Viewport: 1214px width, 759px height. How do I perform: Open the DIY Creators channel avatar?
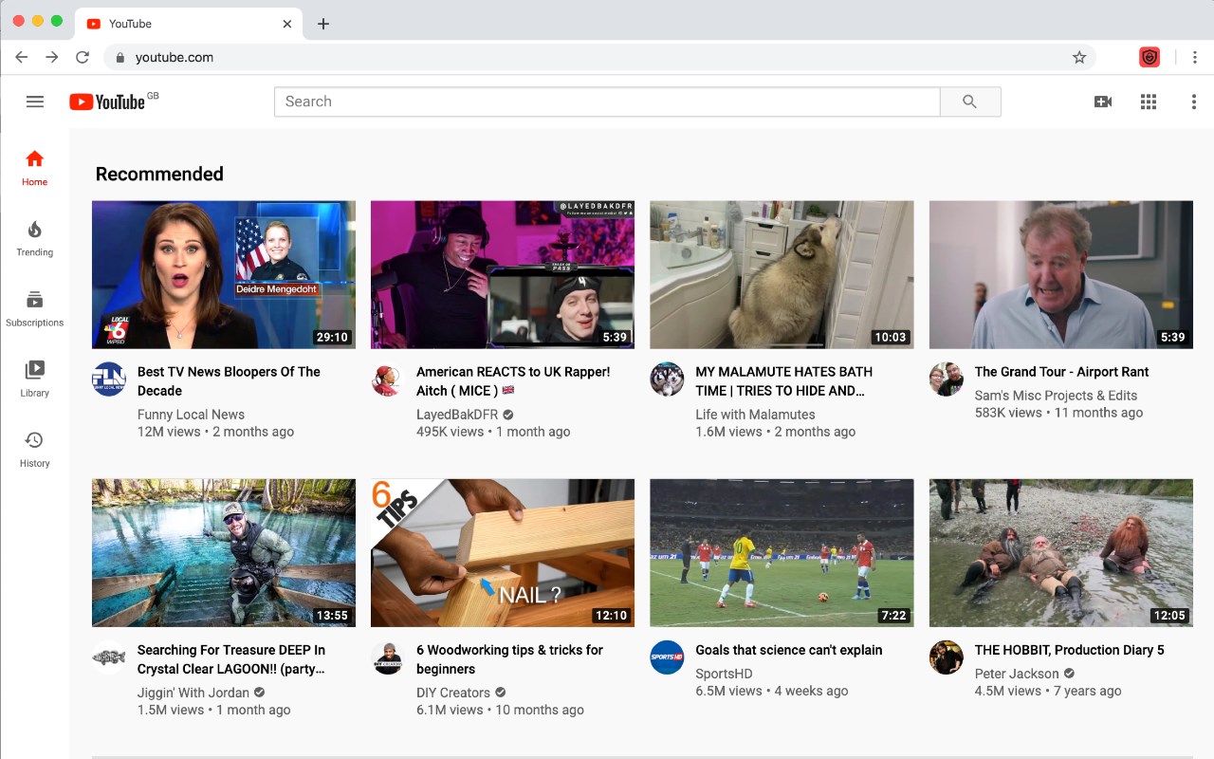pos(388,657)
